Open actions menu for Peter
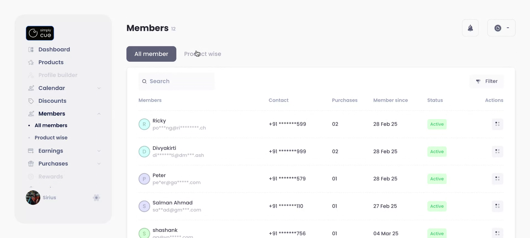This screenshot has width=530, height=238. [x=497, y=179]
